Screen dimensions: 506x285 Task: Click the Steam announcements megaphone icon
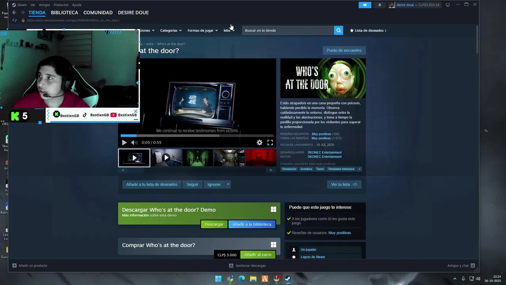click(365, 5)
